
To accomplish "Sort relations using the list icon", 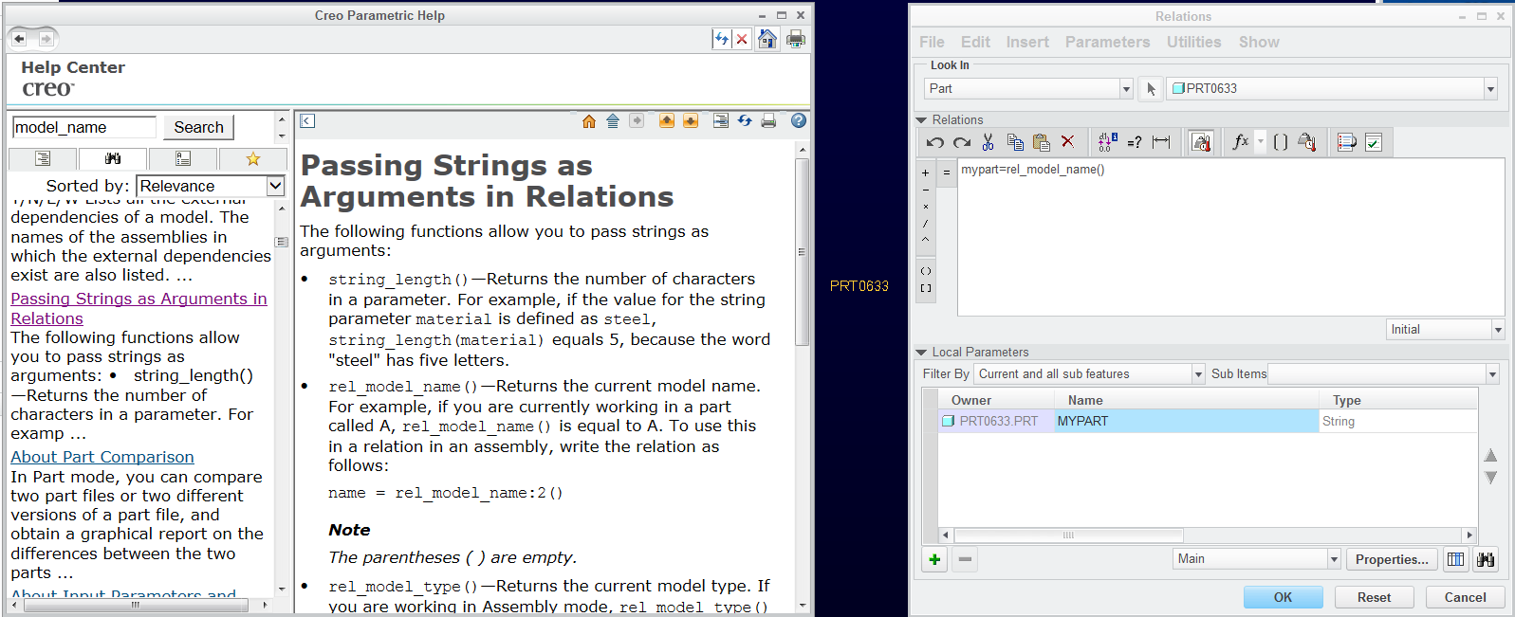I will (x=1346, y=142).
